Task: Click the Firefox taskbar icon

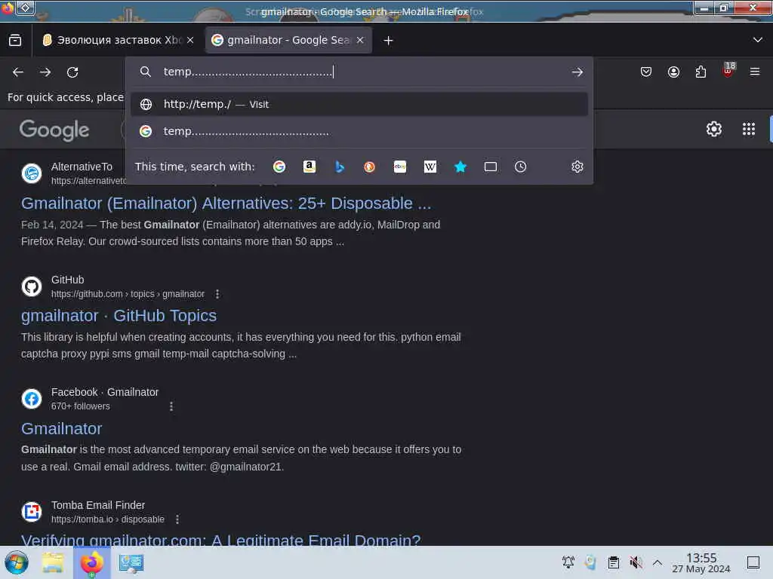Action: point(91,562)
